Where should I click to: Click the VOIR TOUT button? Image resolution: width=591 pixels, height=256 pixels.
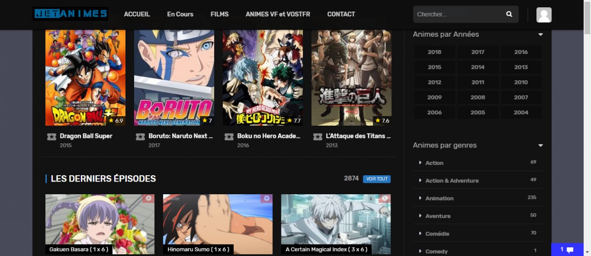point(376,179)
